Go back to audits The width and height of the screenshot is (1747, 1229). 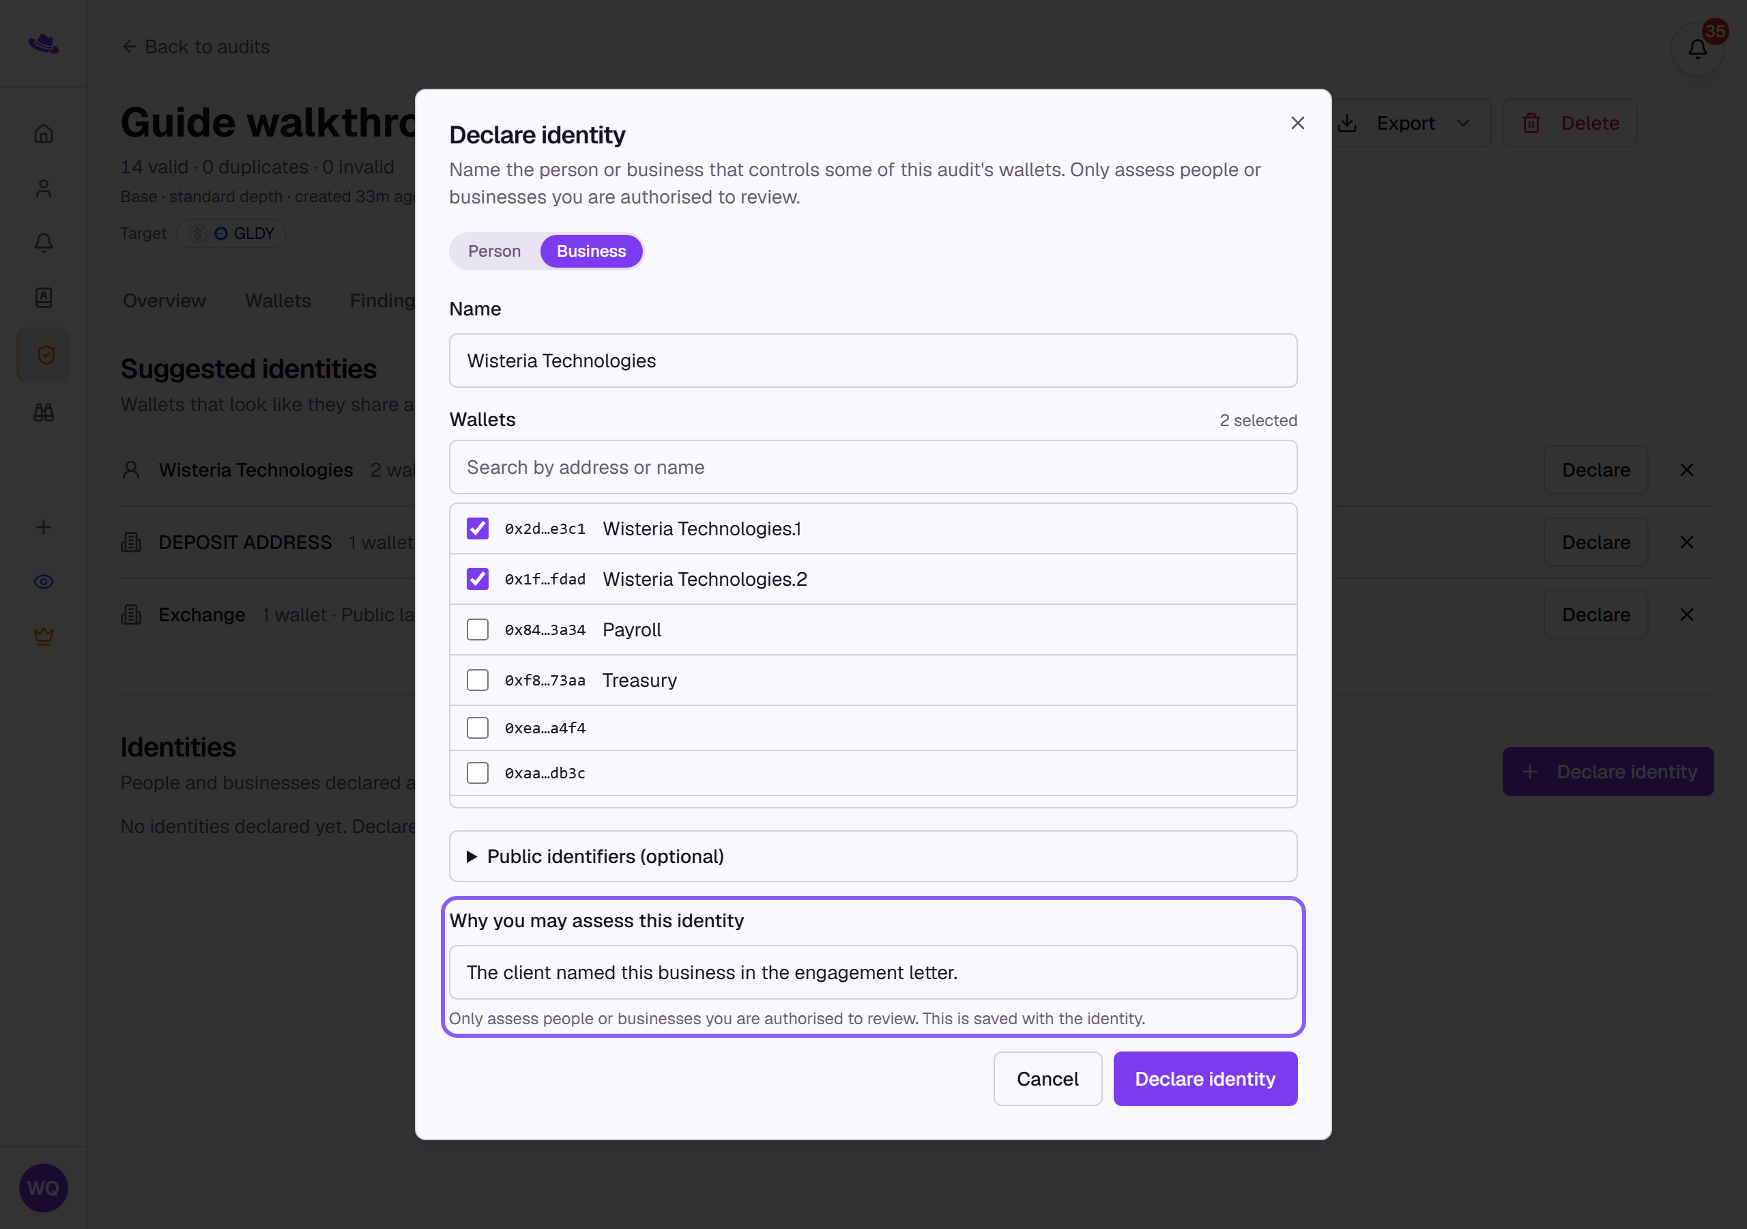click(x=196, y=47)
